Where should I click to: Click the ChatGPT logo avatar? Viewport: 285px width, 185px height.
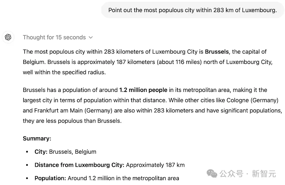pos(8,37)
